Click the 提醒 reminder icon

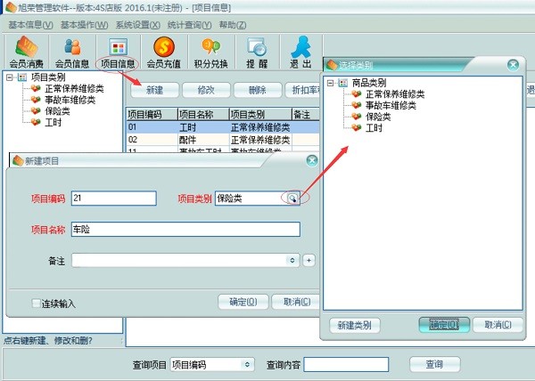click(x=257, y=52)
